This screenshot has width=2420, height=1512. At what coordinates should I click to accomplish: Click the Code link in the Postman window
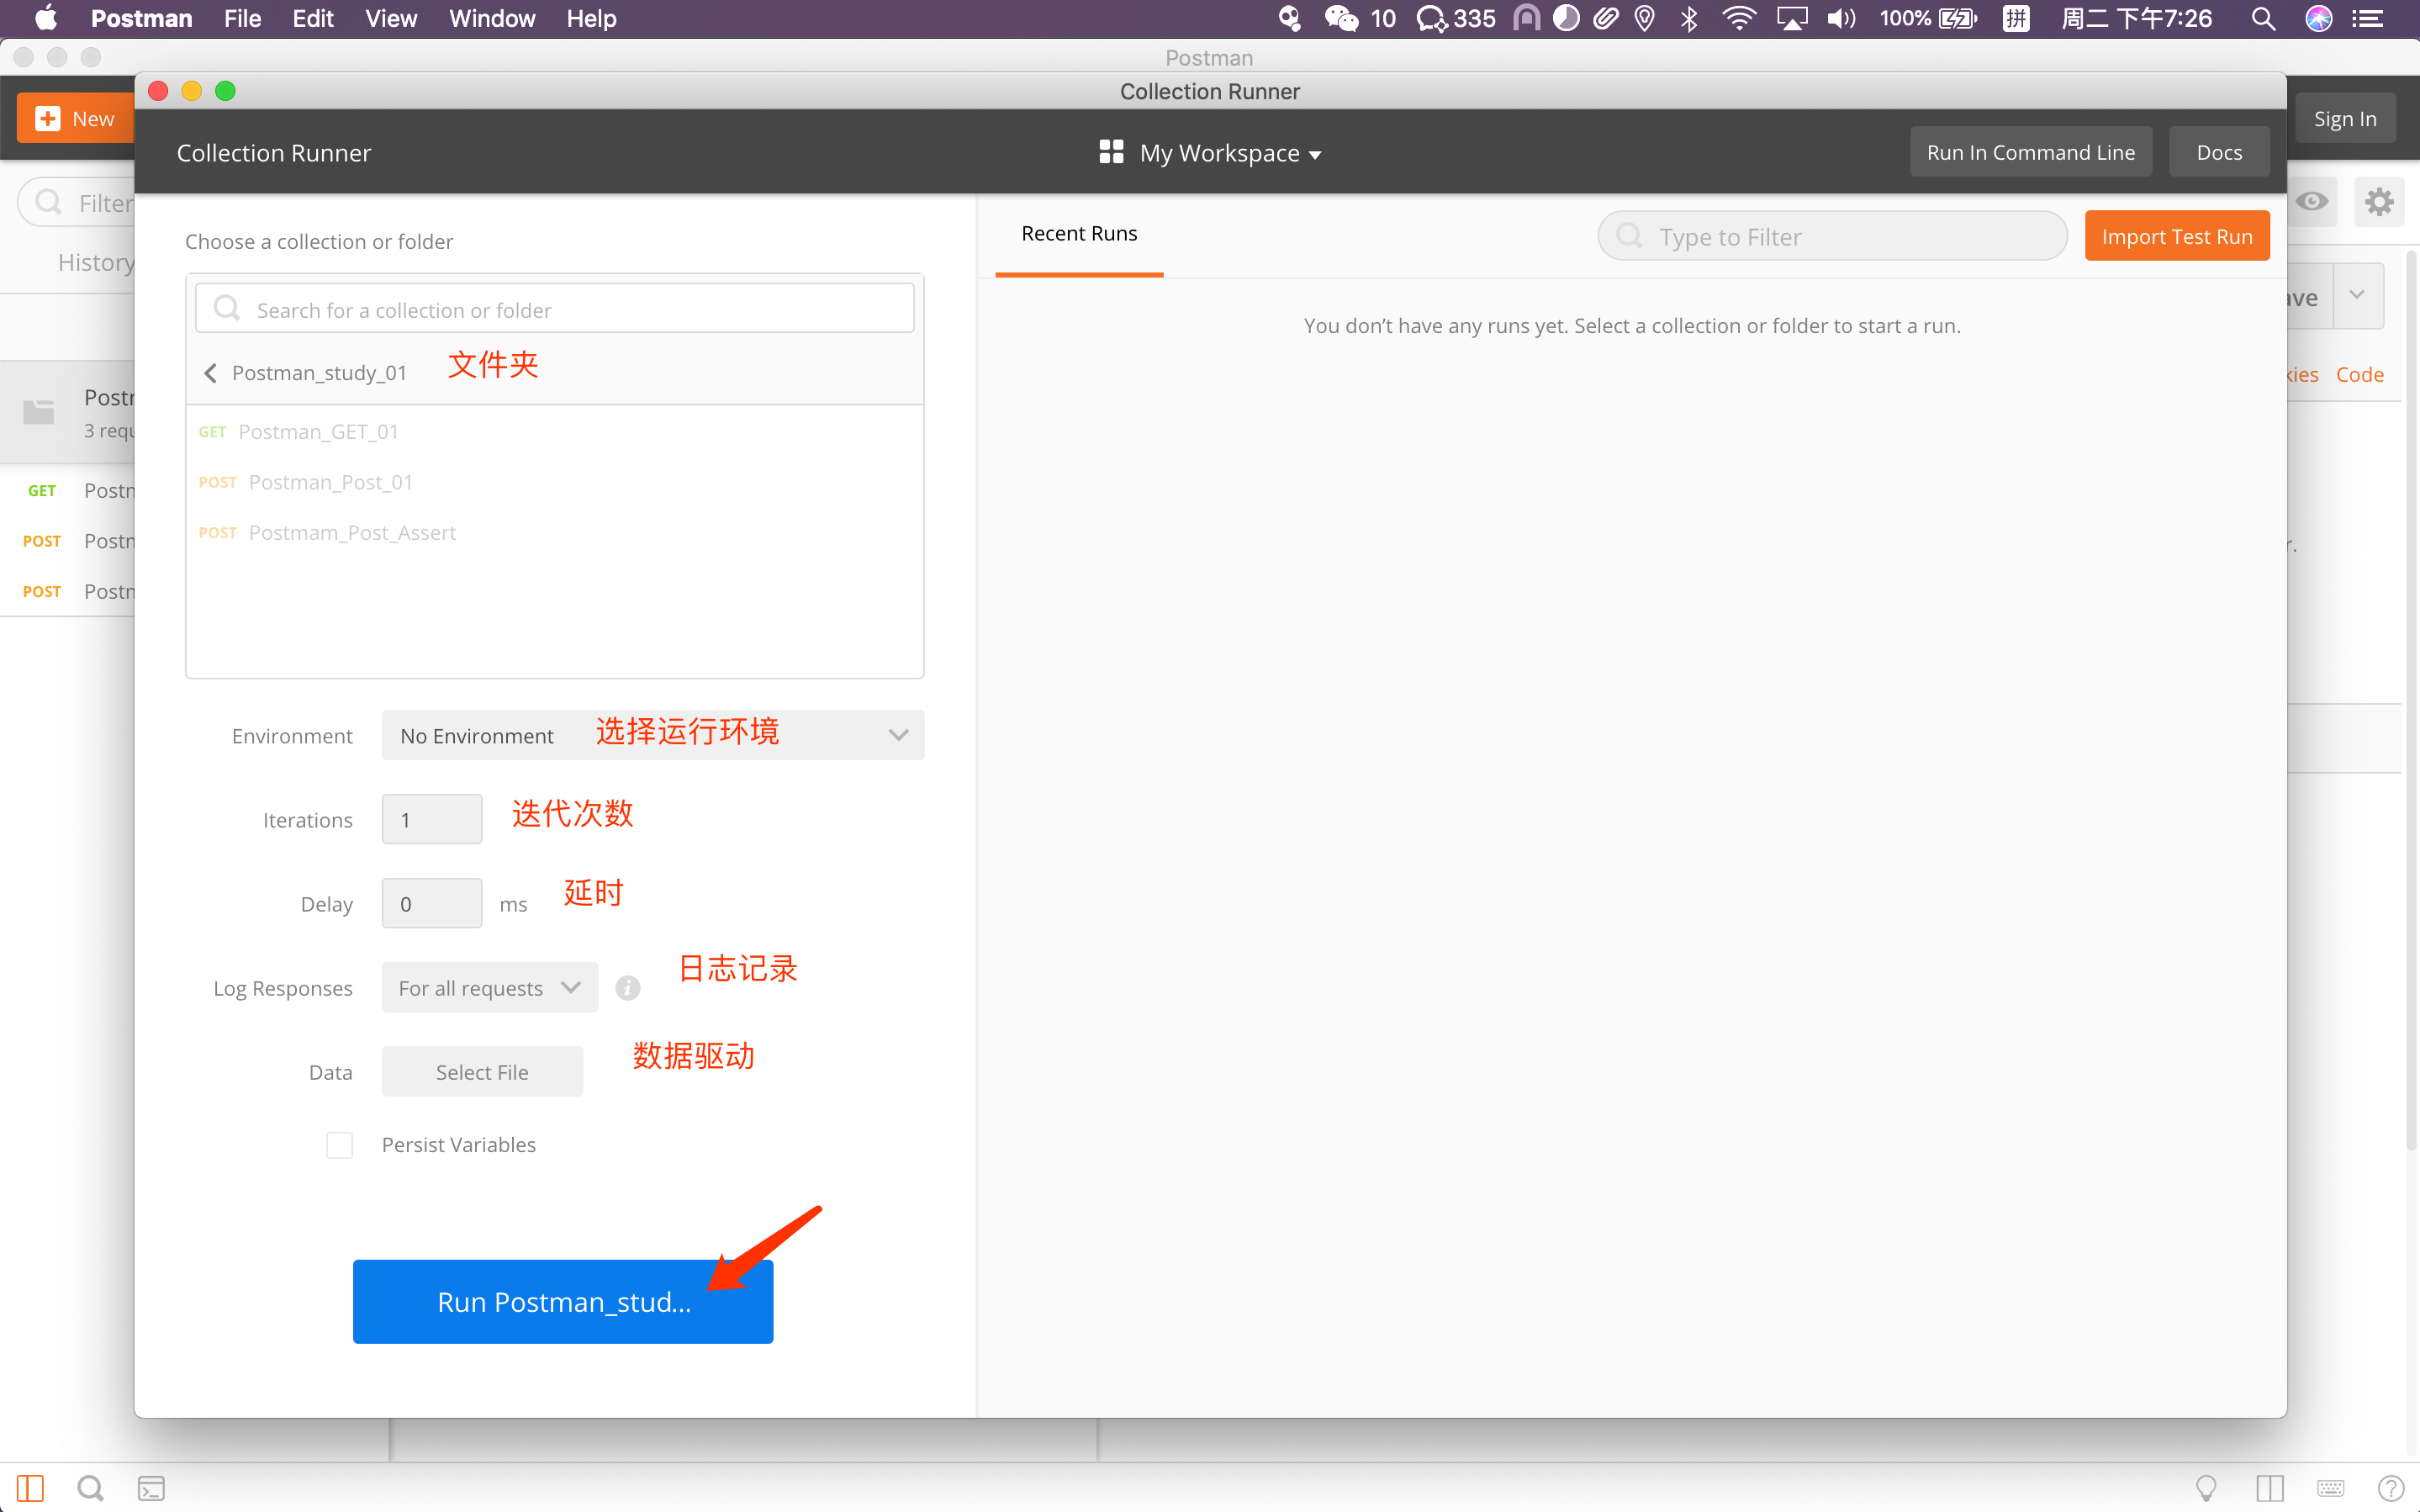2359,374
